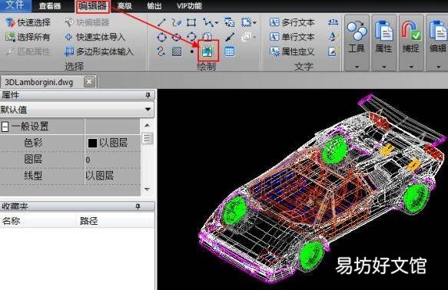Open the boundary tool dropdown arrow

tap(254, 22)
